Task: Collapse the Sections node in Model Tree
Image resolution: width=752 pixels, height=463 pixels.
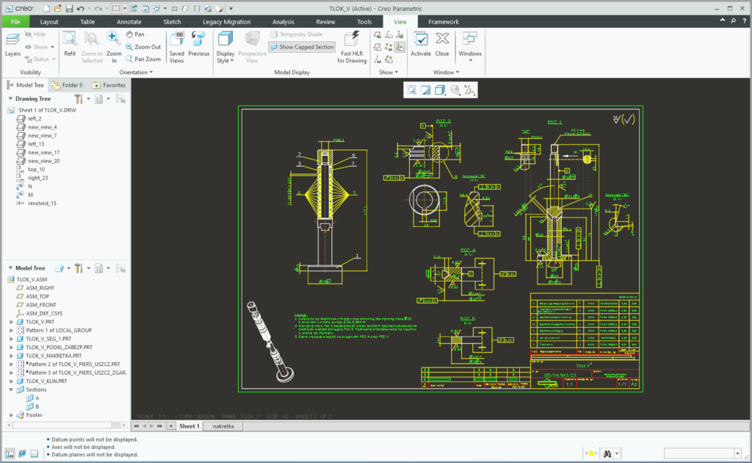Action: pyautogui.click(x=11, y=390)
